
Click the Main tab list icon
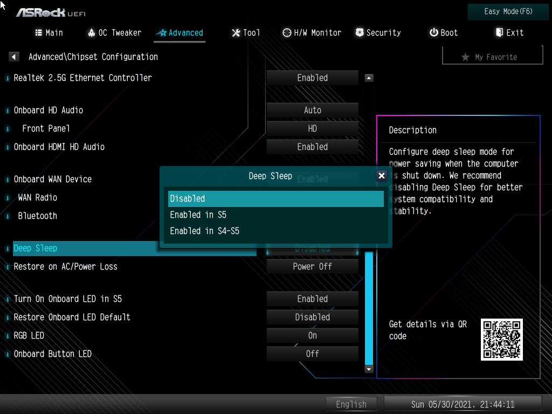coord(38,33)
